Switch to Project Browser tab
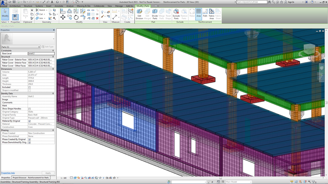The height and width of the screenshot is (184, 328). point(31,178)
